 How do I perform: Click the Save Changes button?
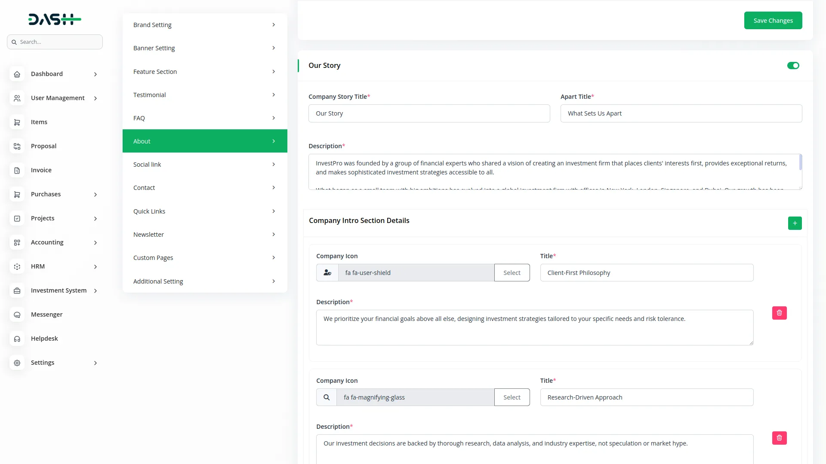tap(773, 20)
